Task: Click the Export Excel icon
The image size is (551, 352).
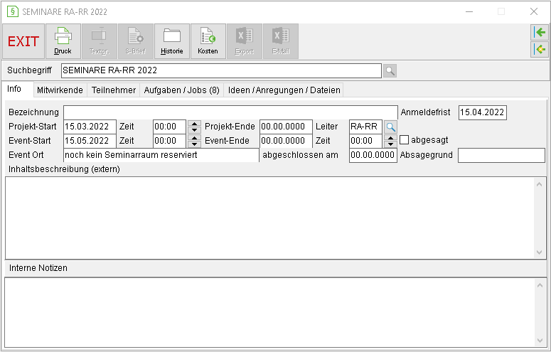Action: pyautogui.click(x=245, y=41)
